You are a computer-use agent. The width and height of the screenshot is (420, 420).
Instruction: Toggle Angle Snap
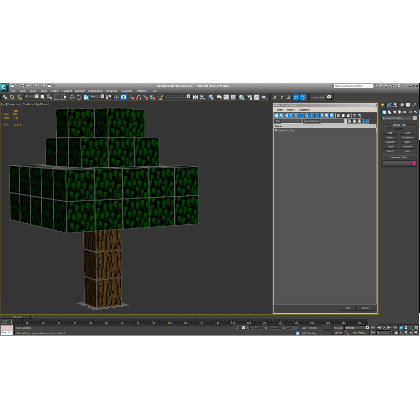tap(139, 97)
